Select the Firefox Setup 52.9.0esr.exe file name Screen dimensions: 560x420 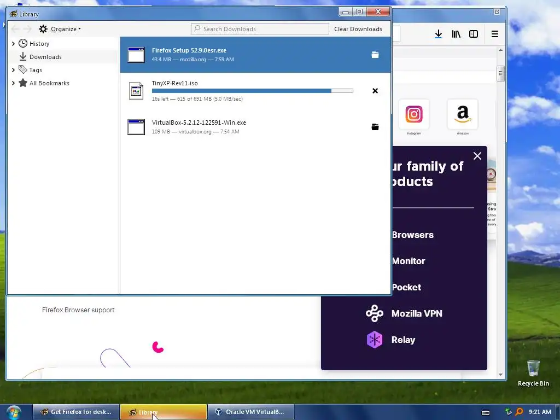tap(189, 50)
